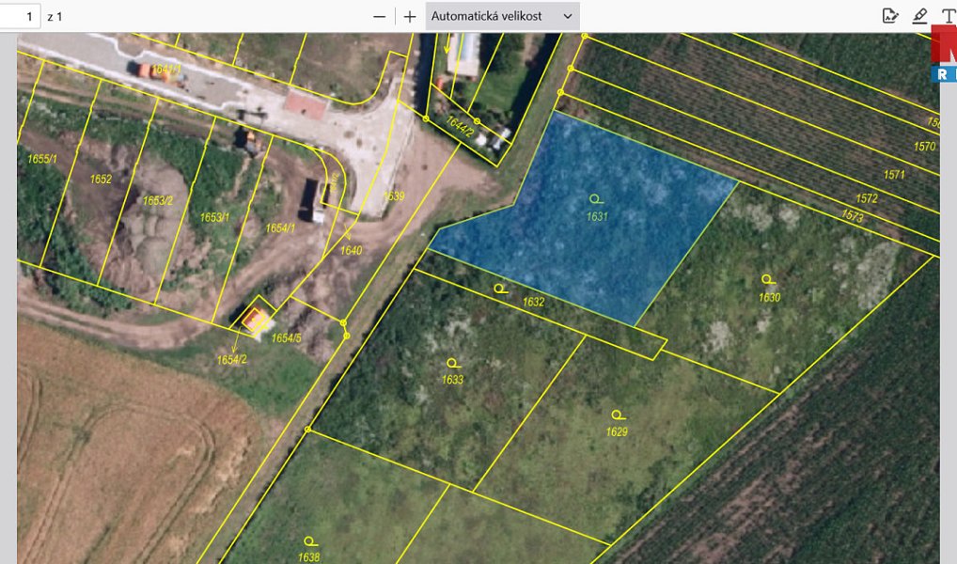This screenshot has height=564, width=957.
Task: Click parcel label 1572
Action: click(866, 198)
